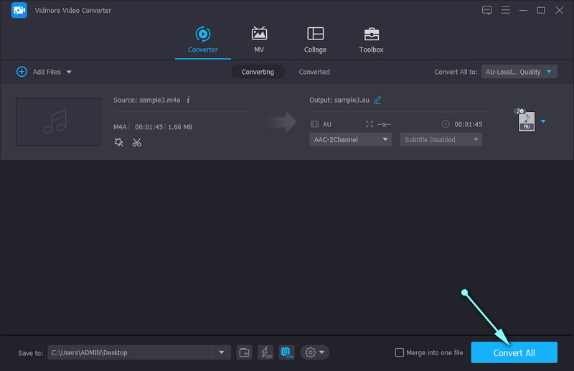Rename output file with pencil icon

[377, 100]
